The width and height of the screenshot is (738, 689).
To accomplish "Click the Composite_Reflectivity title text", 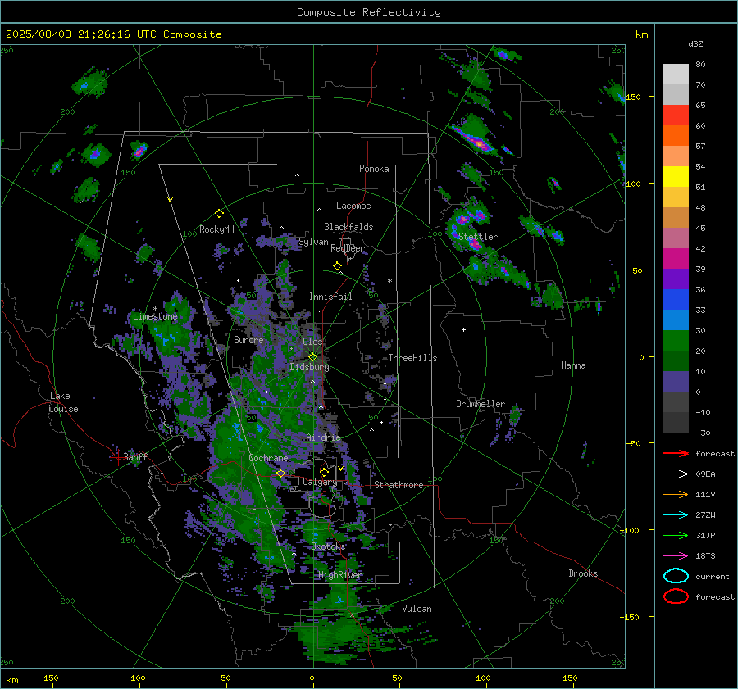I will click(x=368, y=12).
